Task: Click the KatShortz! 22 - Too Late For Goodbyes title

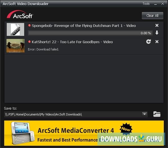Action: pyautogui.click(x=72, y=42)
